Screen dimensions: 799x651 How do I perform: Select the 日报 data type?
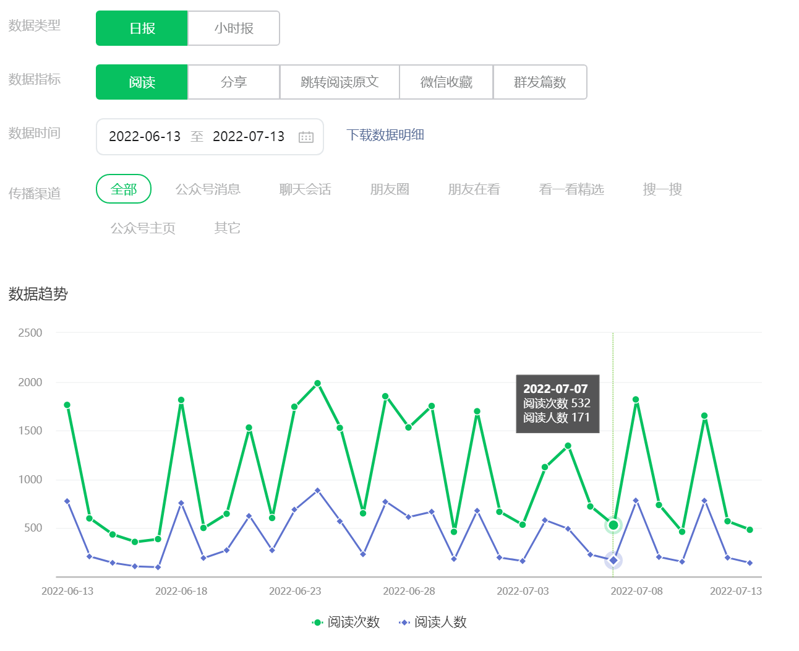tap(142, 28)
